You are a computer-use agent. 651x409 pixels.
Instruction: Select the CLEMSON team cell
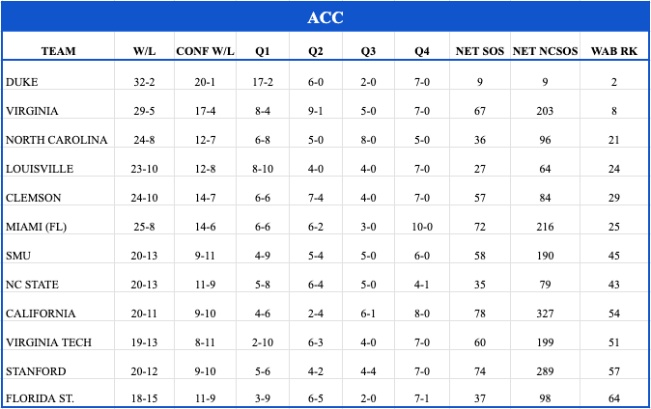tap(33, 198)
